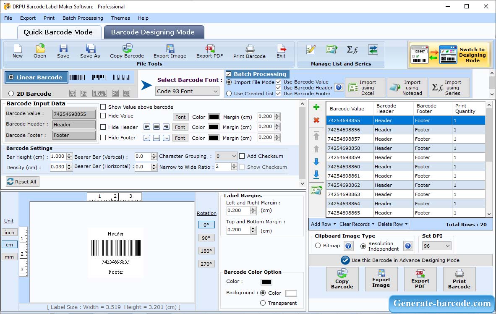Open the Character Grouping dropdown
Viewport: 496px width, 314px height.
226,156
